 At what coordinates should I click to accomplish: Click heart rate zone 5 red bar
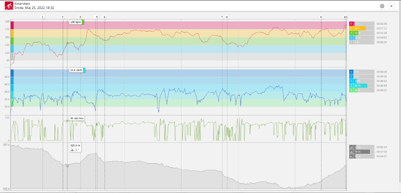point(361,24)
